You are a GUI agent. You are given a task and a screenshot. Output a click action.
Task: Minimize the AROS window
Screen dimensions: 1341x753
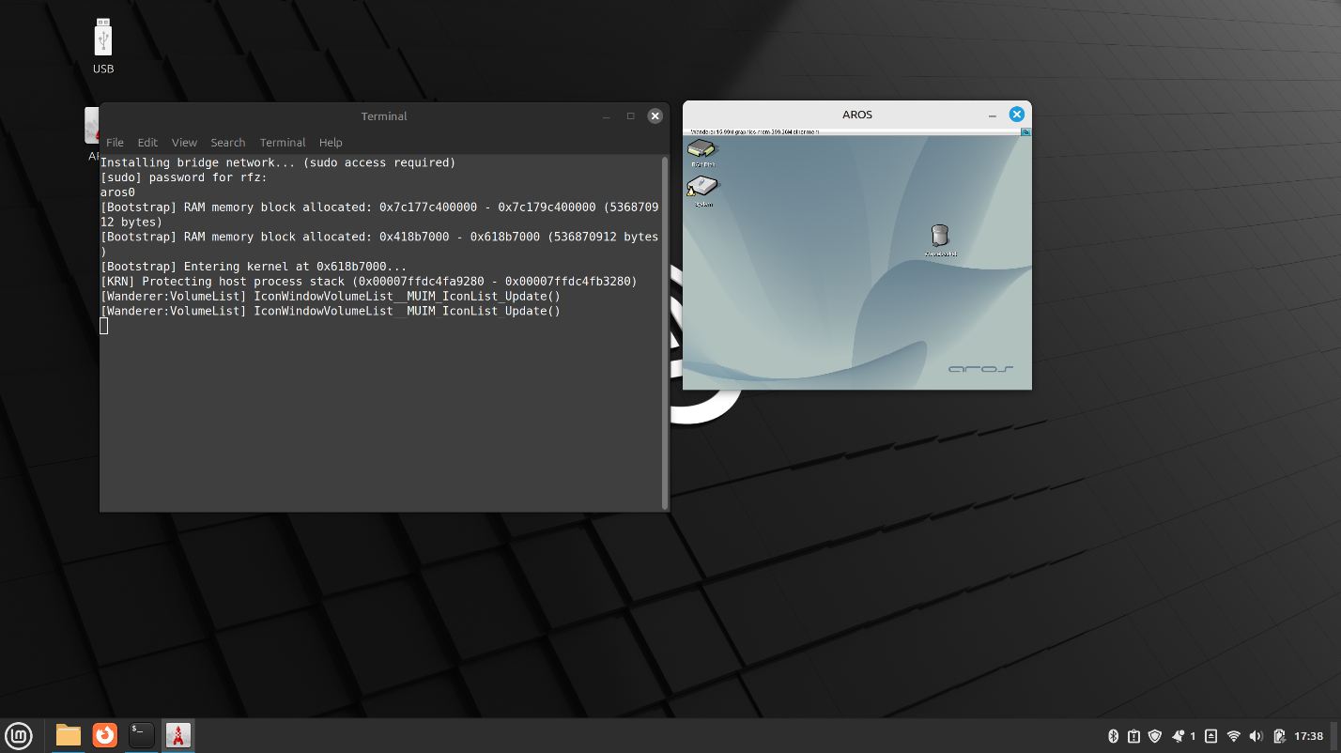992,115
